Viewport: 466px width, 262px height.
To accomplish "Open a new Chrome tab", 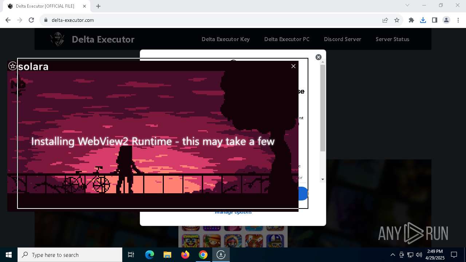I will coord(98,6).
